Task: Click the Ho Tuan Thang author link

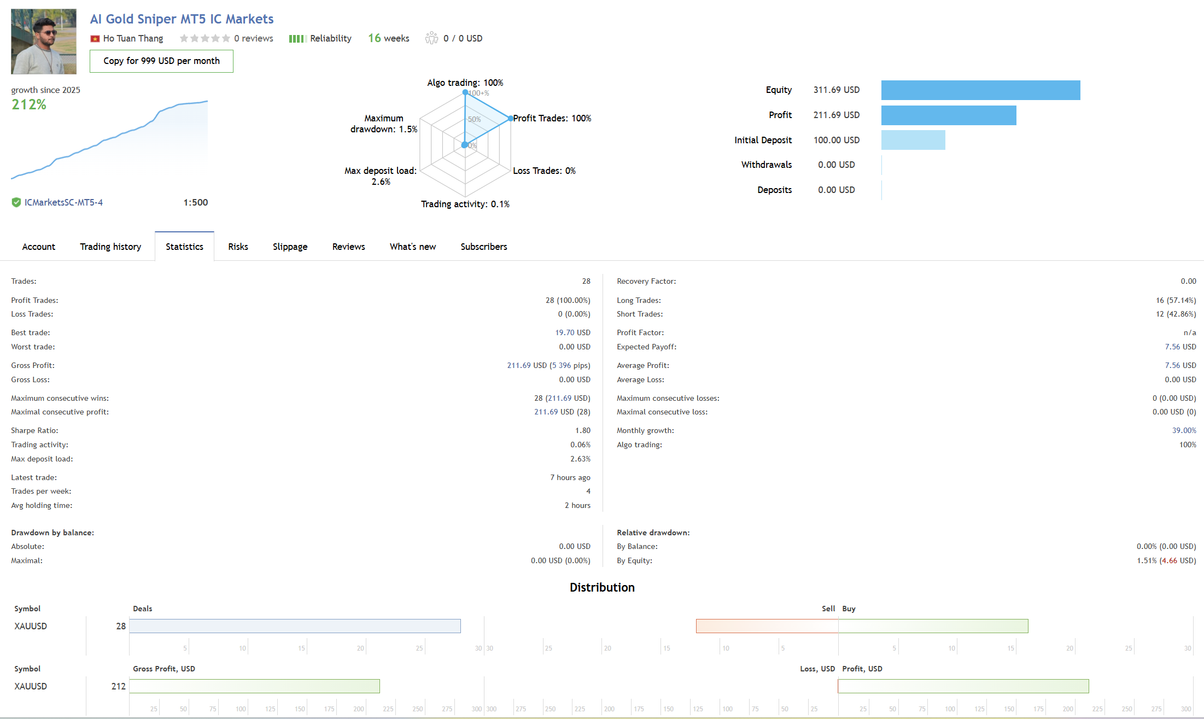Action: 133,38
